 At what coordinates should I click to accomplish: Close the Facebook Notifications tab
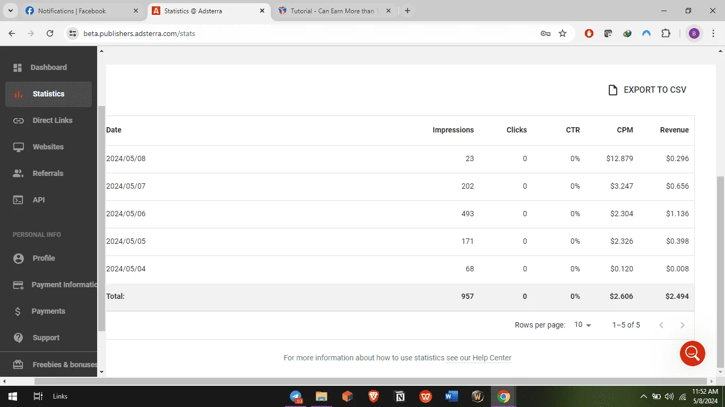135,11
